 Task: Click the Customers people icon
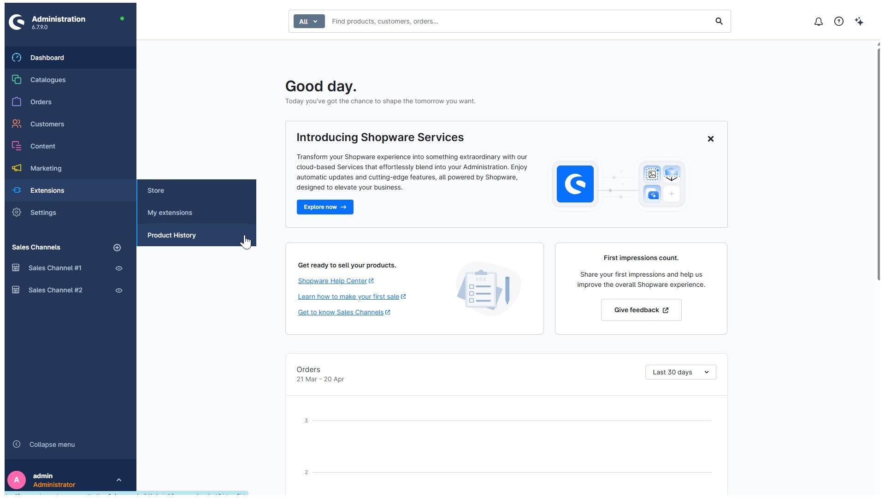click(x=17, y=124)
